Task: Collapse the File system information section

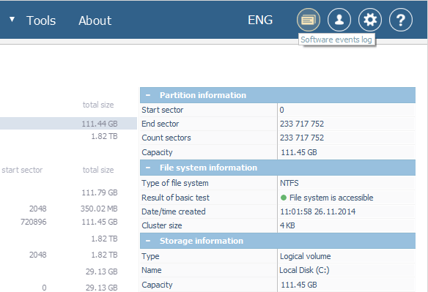Action: 148,168
